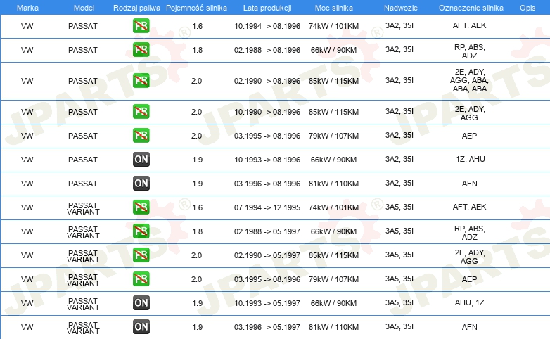Click engine capacity 1.8 in the Passat Variant row
The width and height of the screenshot is (550, 339).
tap(197, 231)
